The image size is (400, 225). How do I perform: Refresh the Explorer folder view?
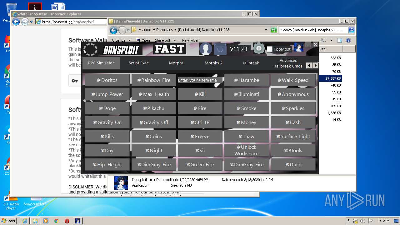tap(274, 30)
